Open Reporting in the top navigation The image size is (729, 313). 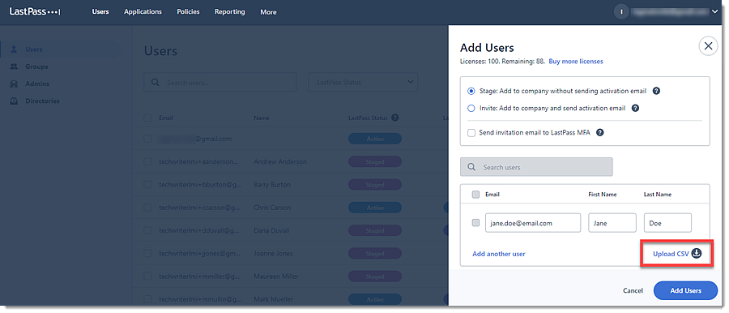[x=230, y=11]
